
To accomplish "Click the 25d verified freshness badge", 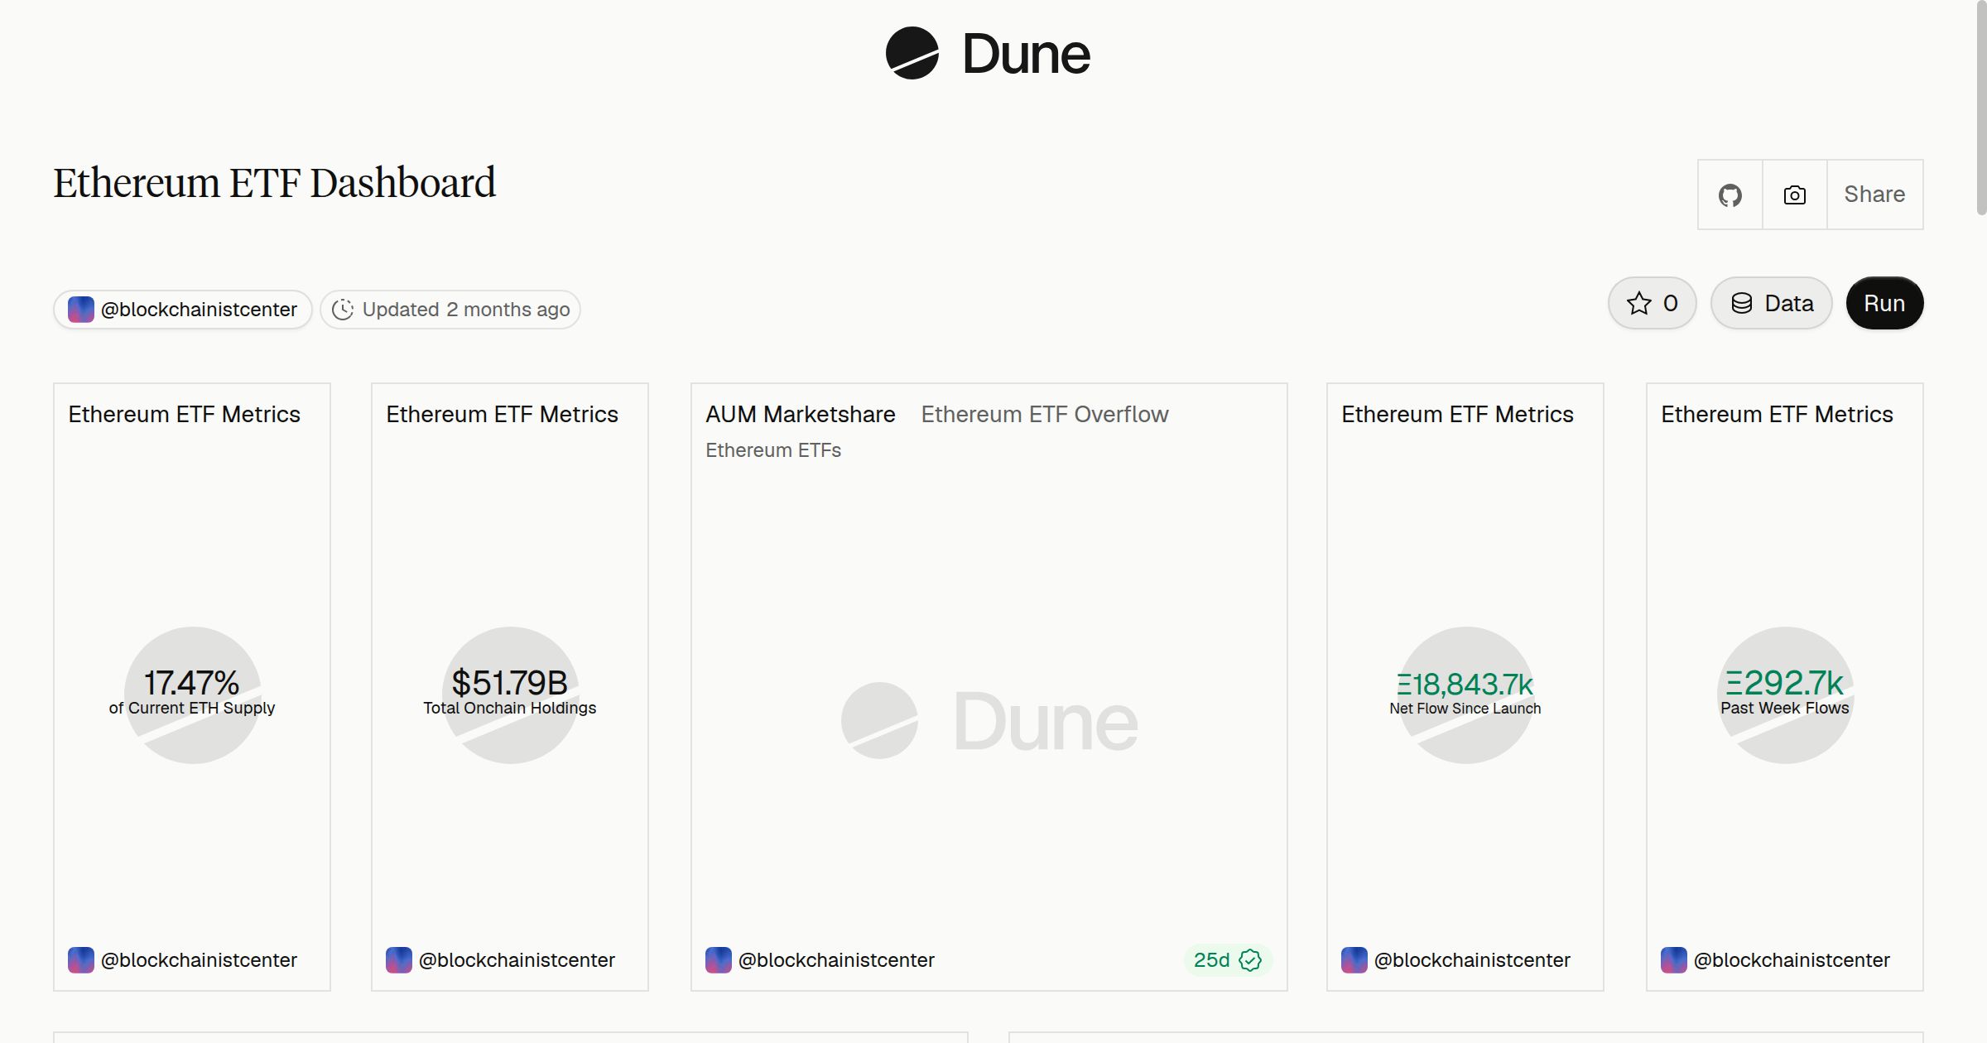I will tap(1227, 960).
